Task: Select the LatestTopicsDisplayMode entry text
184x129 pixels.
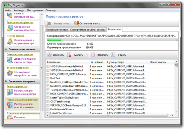Action: click(65, 98)
